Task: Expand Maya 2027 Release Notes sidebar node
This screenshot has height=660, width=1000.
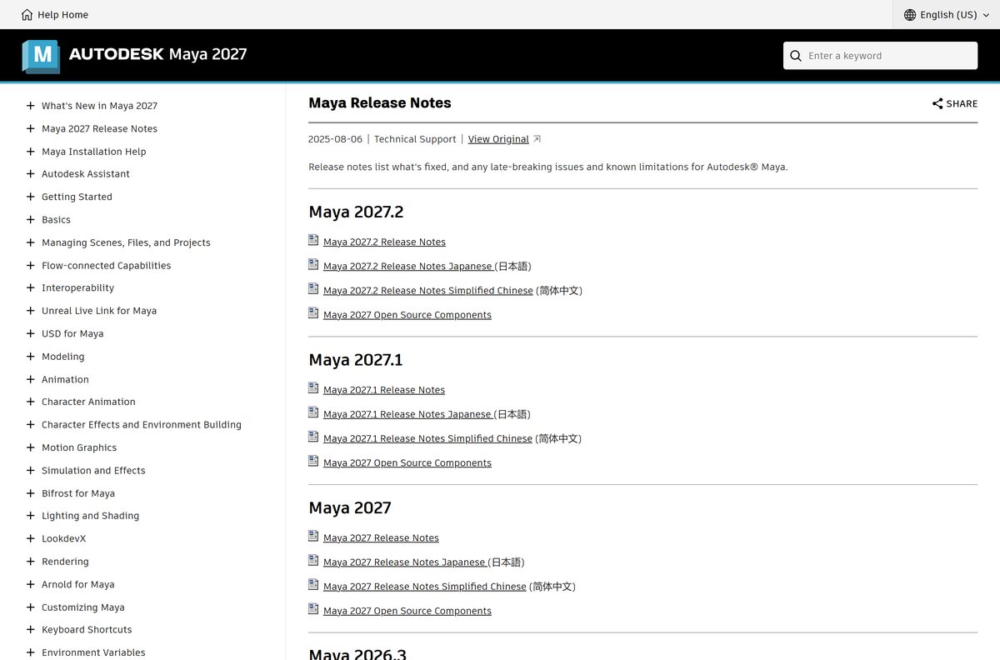Action: click(30, 128)
